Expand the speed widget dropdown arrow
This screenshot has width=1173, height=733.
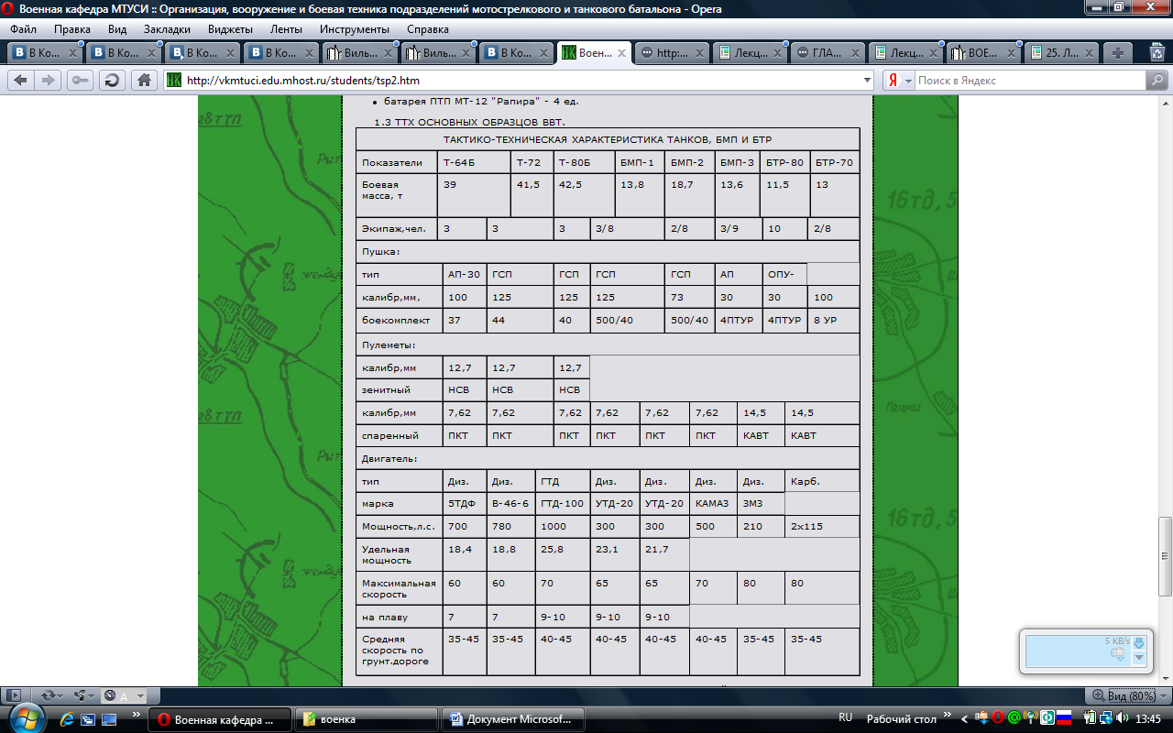pyautogui.click(x=1140, y=657)
